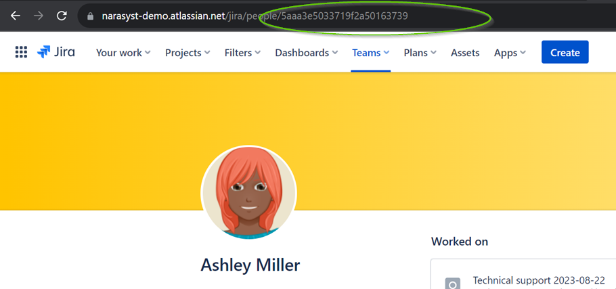Click Ashley Miller's avatar picture
The image size is (616, 289).
click(248, 193)
